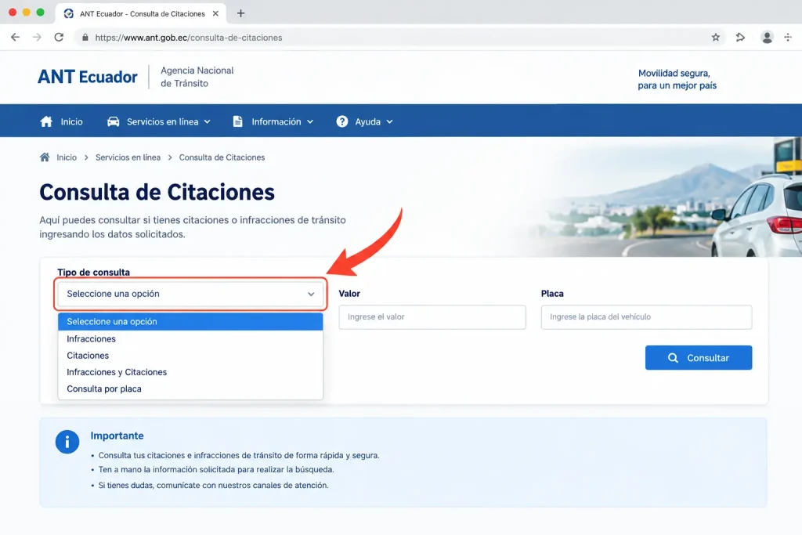The width and height of the screenshot is (802, 535).
Task: Click the Consulta de Citaciones page heading
Action: (157, 193)
